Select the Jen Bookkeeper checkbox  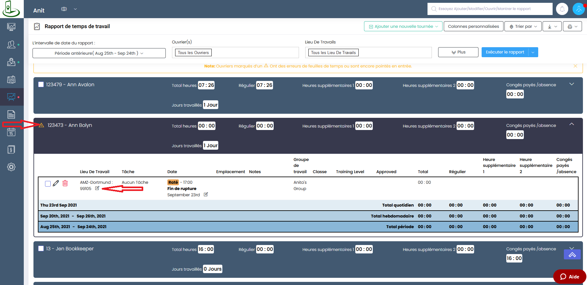click(x=41, y=248)
